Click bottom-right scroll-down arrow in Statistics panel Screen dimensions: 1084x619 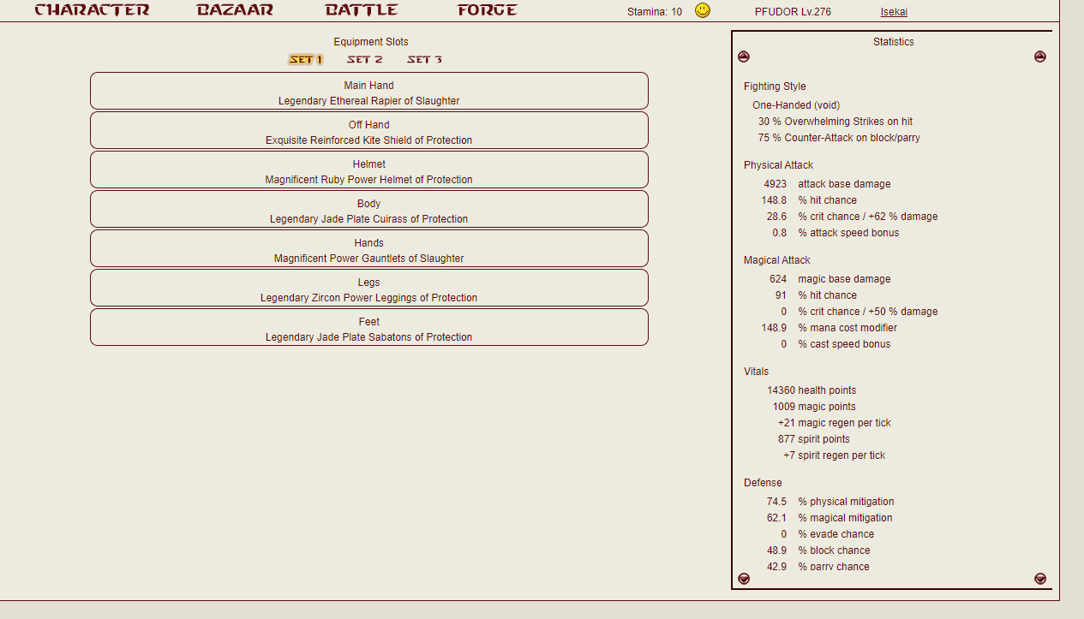[x=1039, y=579]
